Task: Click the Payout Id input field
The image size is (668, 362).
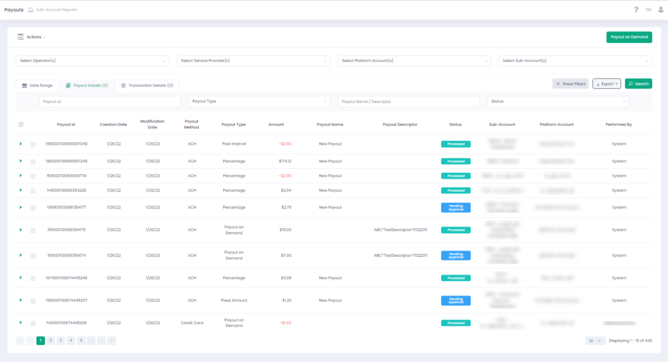Action: (110, 102)
